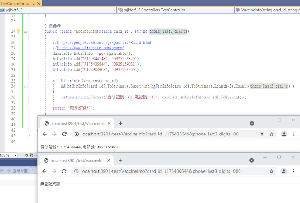Go back in the upper browser window
The height and width of the screenshot is (203, 300).
[x=45, y=134]
